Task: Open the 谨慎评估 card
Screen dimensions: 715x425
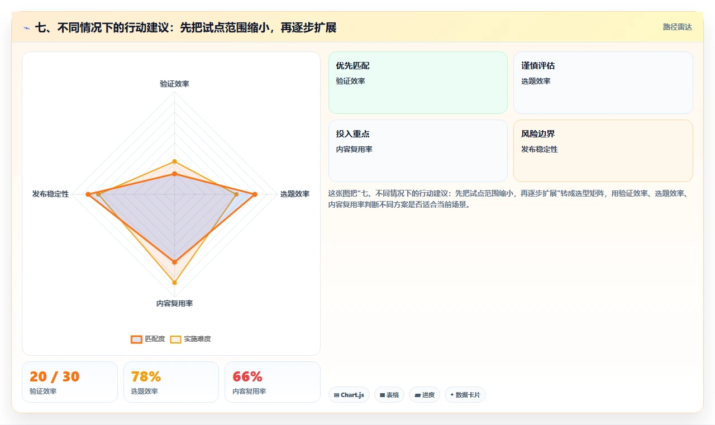Action: click(603, 83)
